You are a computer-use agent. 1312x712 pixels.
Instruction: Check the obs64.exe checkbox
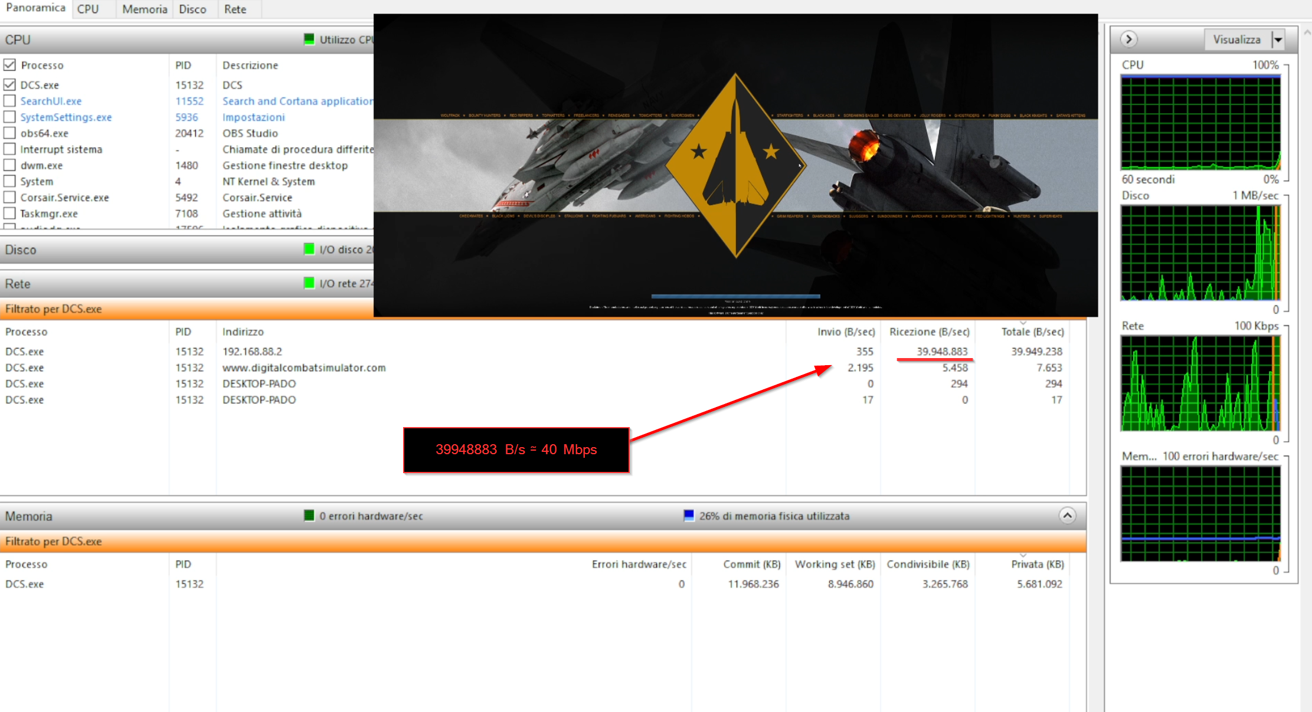[x=9, y=133]
